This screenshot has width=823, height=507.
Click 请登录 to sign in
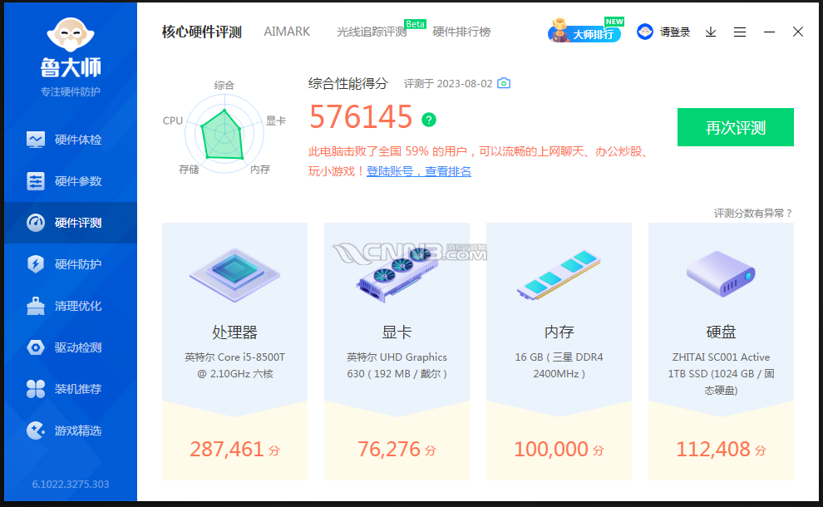click(x=665, y=32)
